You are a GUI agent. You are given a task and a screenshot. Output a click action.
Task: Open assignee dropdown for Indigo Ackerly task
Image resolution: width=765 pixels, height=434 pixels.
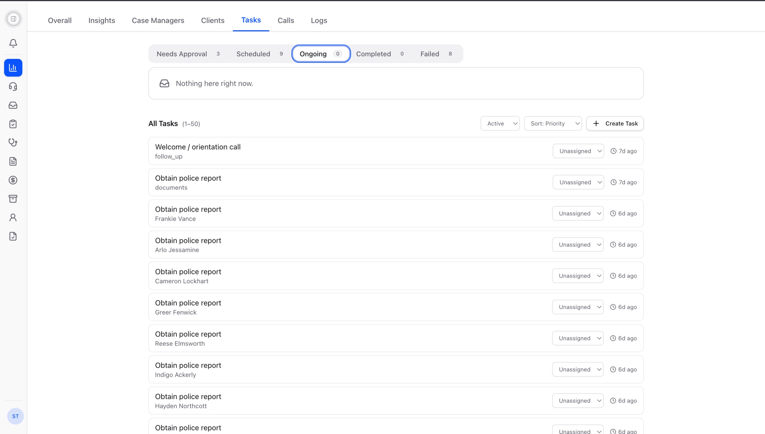578,370
